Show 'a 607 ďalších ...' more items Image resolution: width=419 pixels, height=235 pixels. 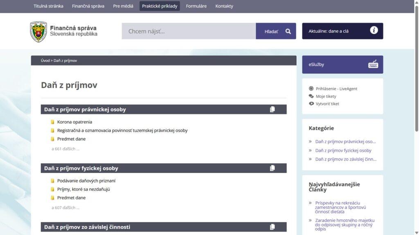65,208
